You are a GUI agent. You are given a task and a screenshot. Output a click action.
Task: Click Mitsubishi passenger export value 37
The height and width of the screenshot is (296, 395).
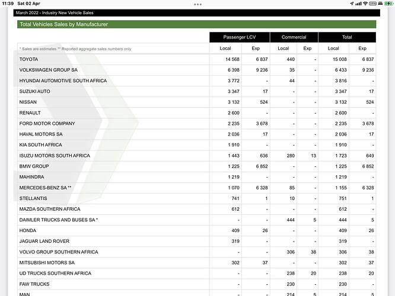[265, 263]
